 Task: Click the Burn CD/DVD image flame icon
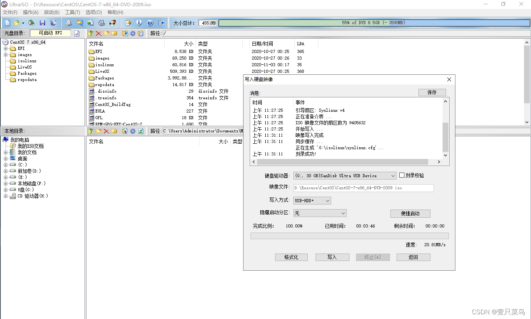click(113, 23)
